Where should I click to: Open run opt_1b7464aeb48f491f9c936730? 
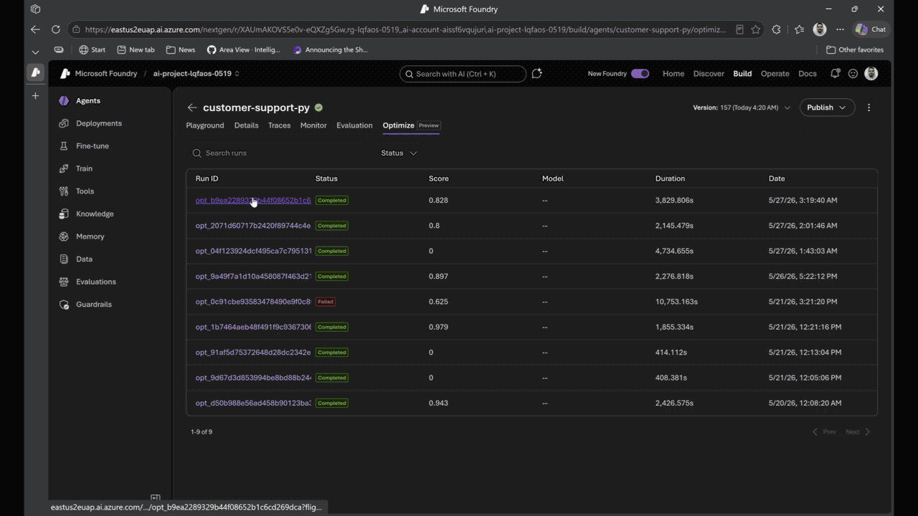(253, 327)
